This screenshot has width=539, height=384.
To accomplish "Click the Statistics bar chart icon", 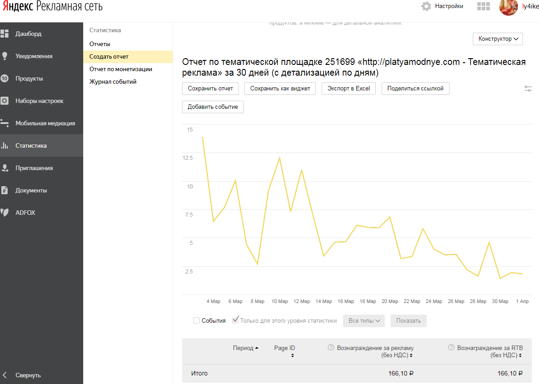I will pos(5,145).
